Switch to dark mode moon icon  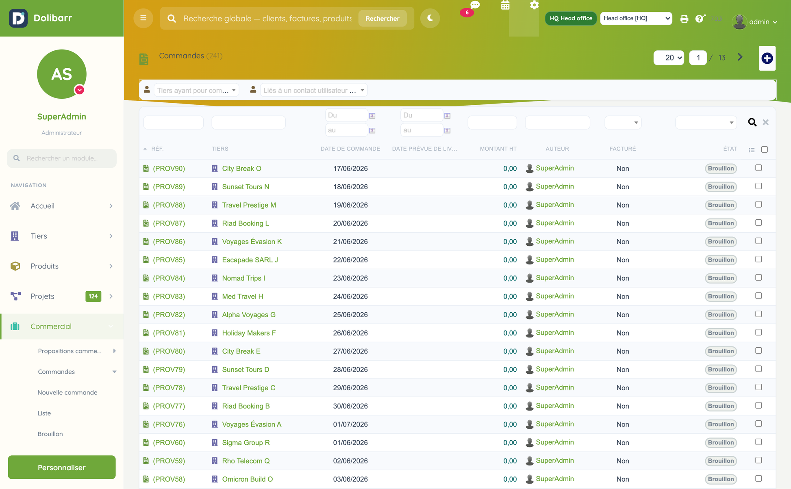pyautogui.click(x=430, y=18)
